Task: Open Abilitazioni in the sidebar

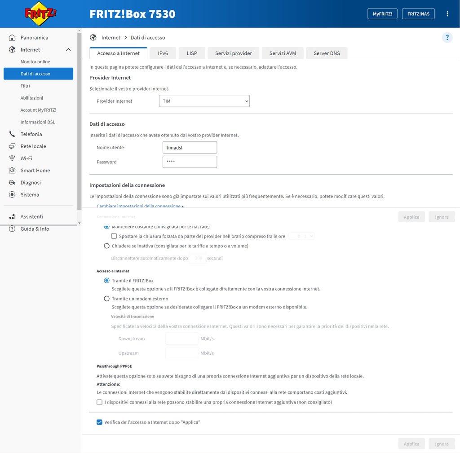Action: tap(39, 98)
